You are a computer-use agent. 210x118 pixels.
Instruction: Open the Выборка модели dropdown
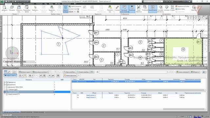point(25,72)
